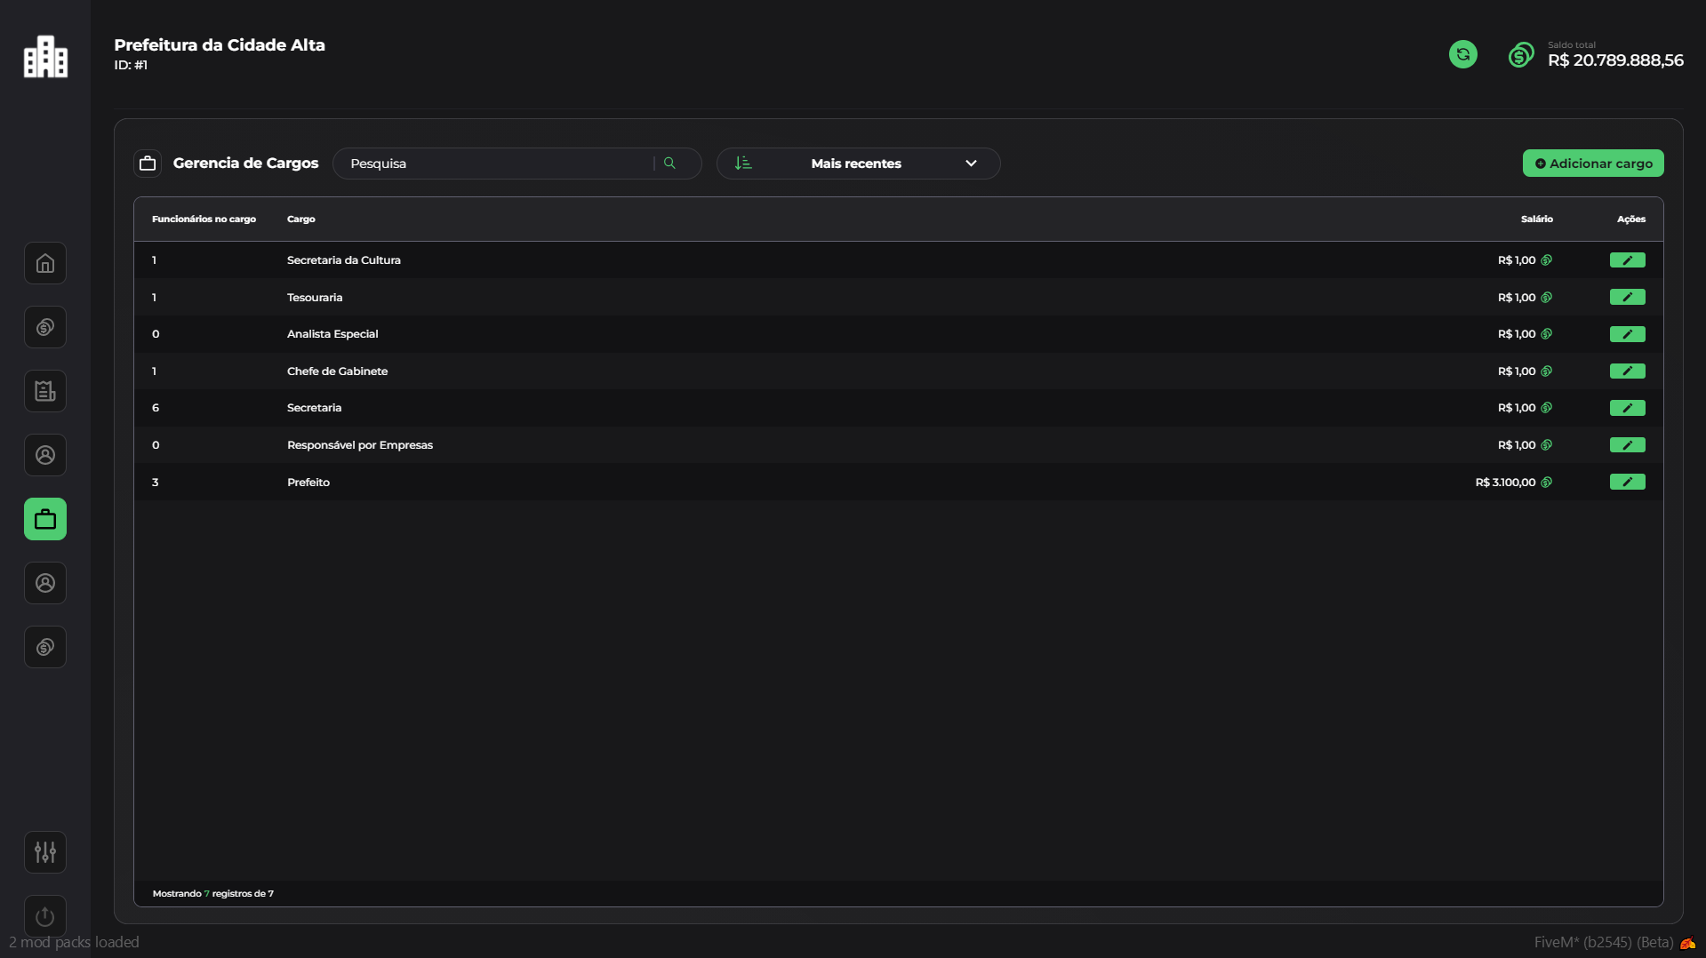Image resolution: width=1706 pixels, height=958 pixels.
Task: Focus the Pesquisa search field
Action: coord(498,164)
